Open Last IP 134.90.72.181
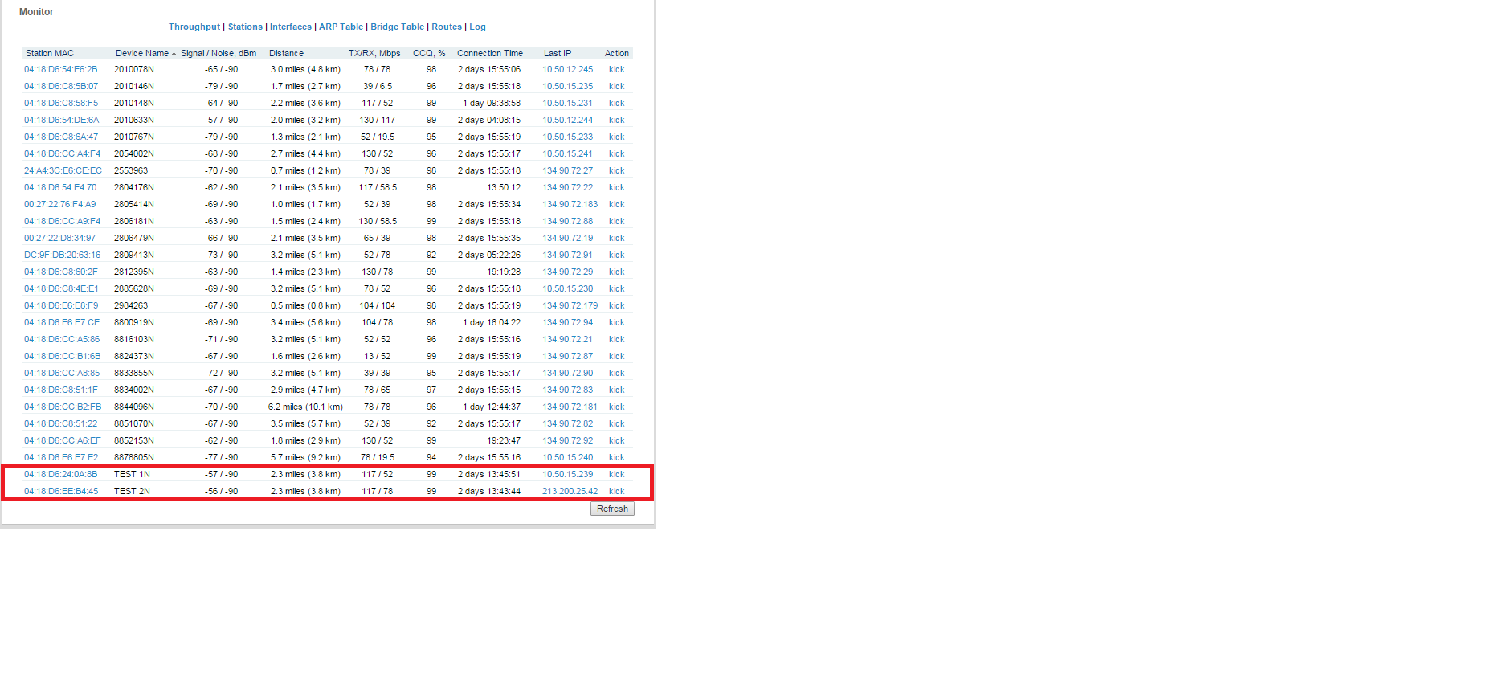1487x691 pixels. 570,407
